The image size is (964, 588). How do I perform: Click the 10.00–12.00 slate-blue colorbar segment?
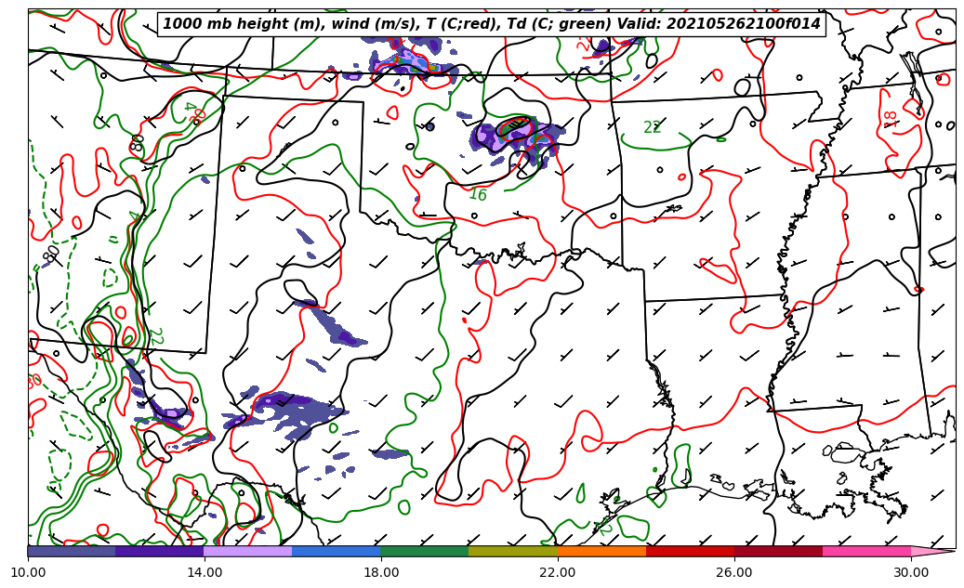tap(72, 551)
